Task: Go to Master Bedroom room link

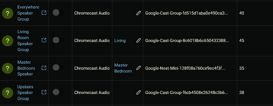Action: tap(123, 68)
